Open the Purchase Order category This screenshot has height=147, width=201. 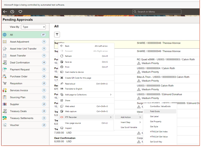tap(25, 76)
